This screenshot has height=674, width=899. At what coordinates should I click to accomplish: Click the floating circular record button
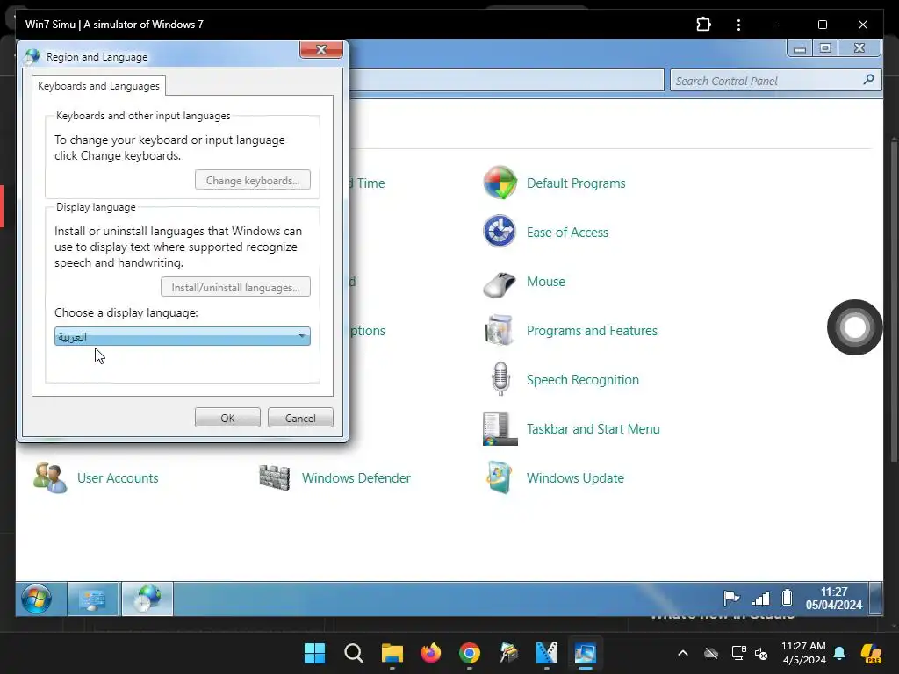(855, 327)
